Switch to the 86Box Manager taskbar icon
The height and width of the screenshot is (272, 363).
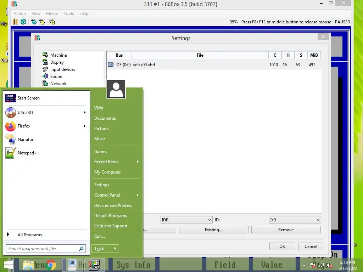click(73, 265)
